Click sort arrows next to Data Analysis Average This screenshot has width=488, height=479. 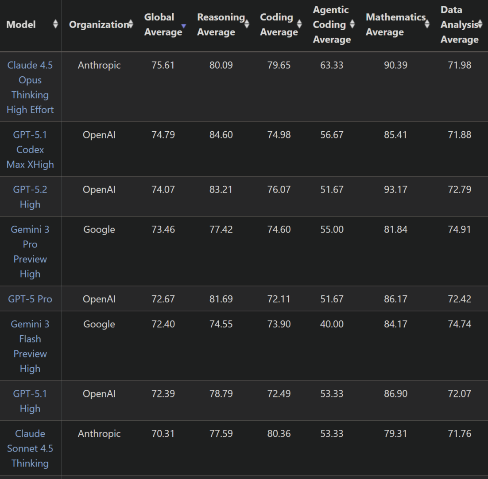coord(480,24)
